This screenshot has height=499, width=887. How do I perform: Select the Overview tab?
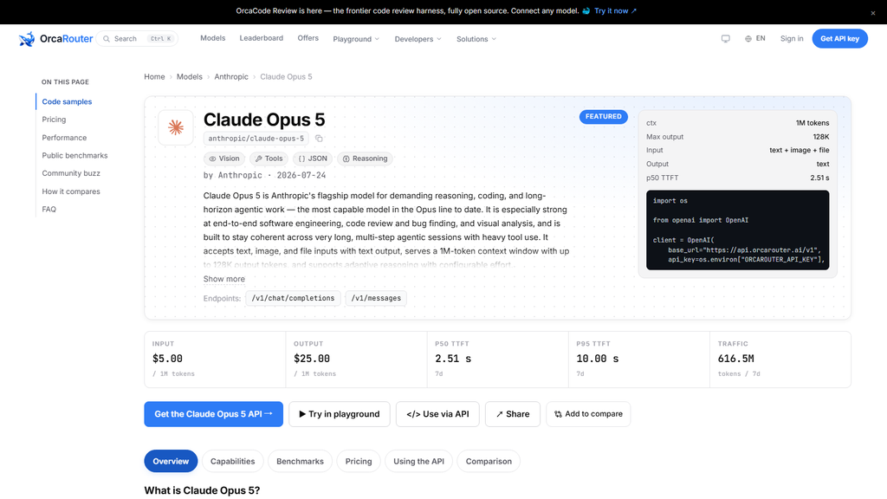pos(171,461)
